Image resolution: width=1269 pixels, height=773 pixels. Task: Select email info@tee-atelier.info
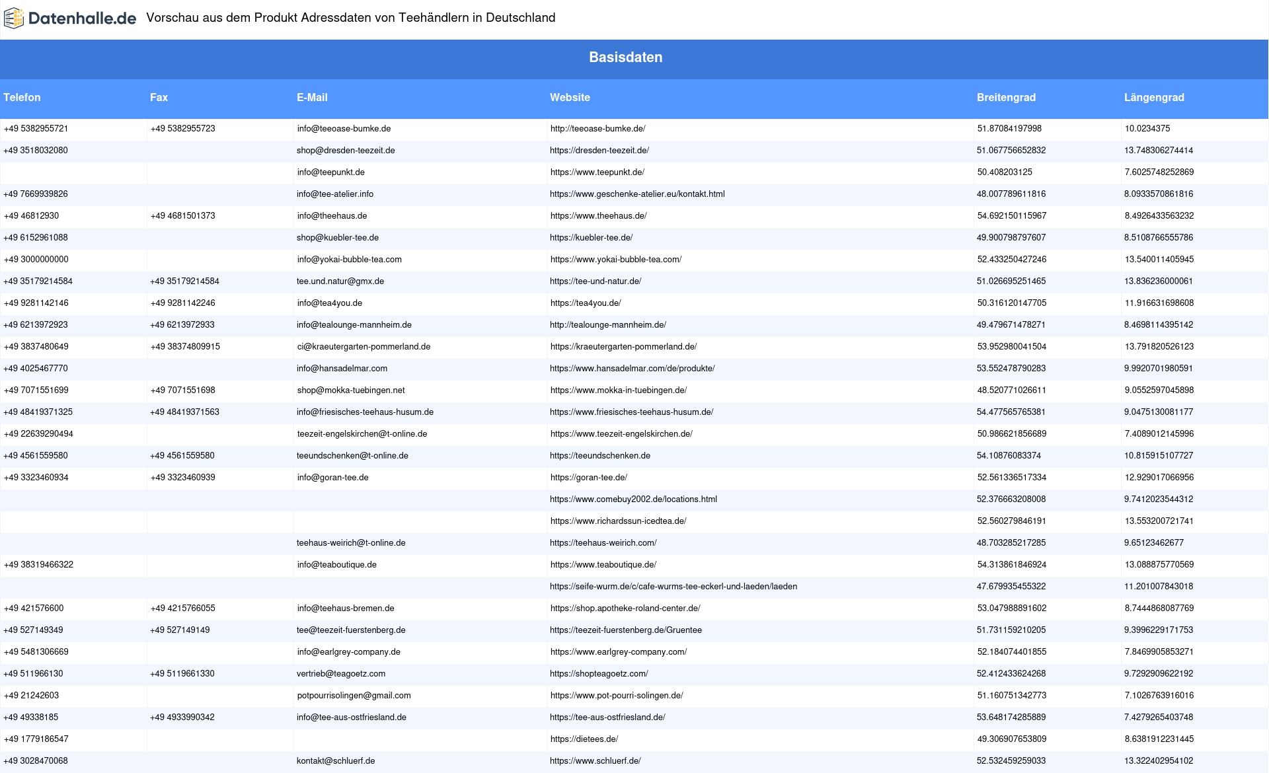[335, 194]
